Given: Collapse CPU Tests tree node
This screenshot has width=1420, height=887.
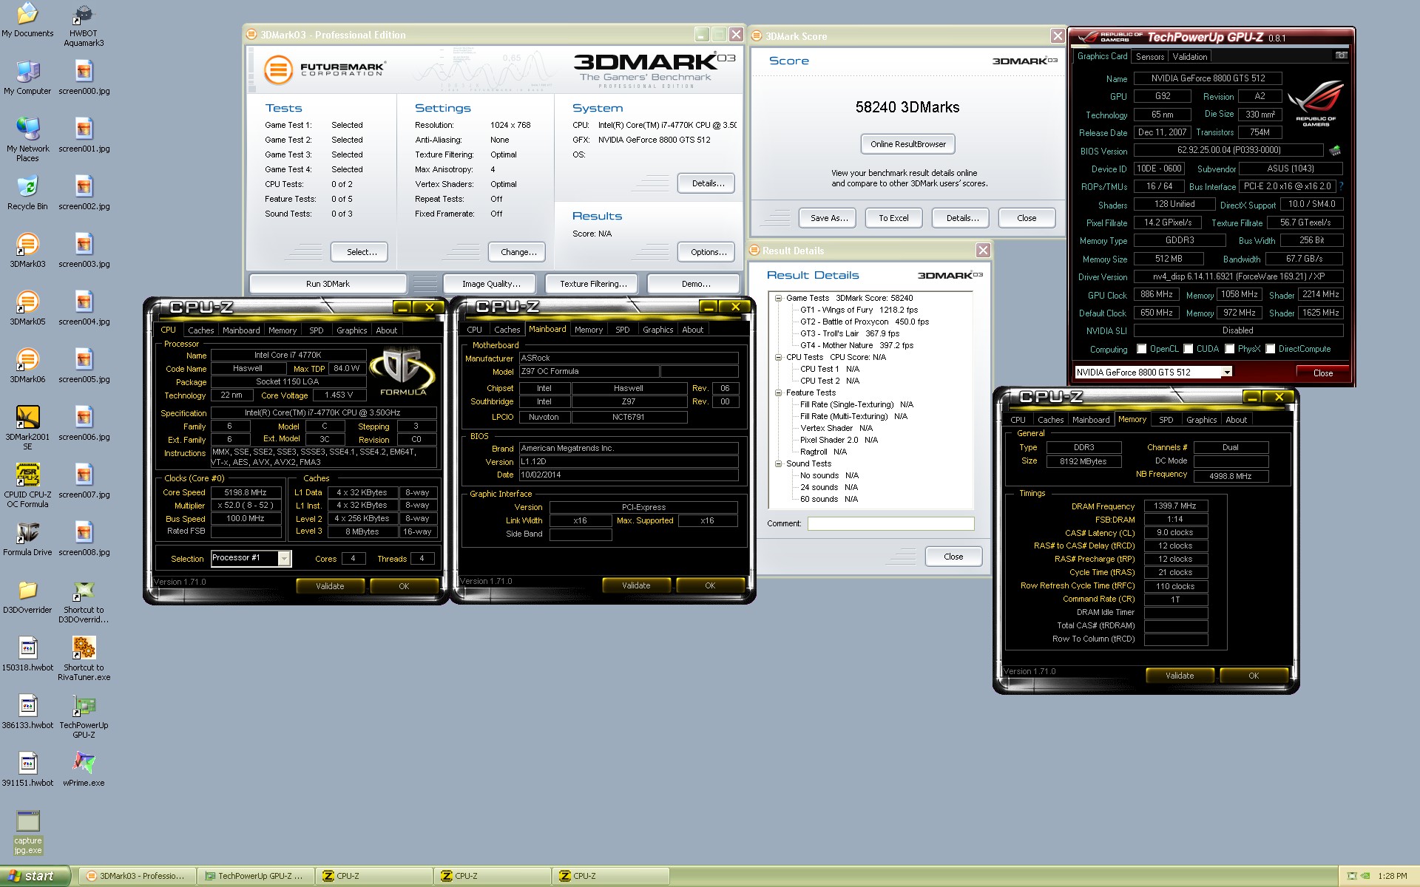Looking at the screenshot, I should coord(778,357).
